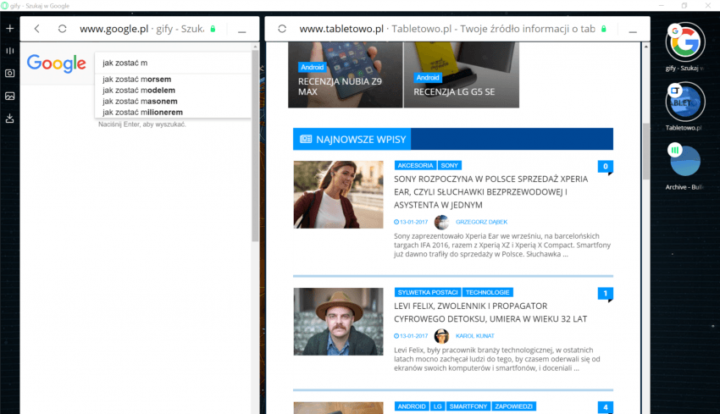The width and height of the screenshot is (720, 414).
Task: Click the ZAPOWIEDZI category tag
Action: [513, 406]
